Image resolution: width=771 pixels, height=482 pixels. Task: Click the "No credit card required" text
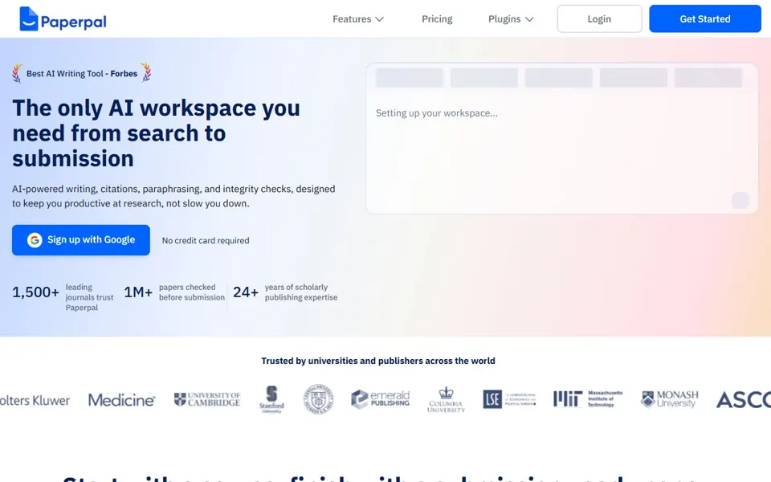click(206, 240)
